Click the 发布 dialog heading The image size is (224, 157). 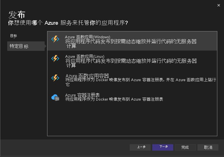coord(17,14)
